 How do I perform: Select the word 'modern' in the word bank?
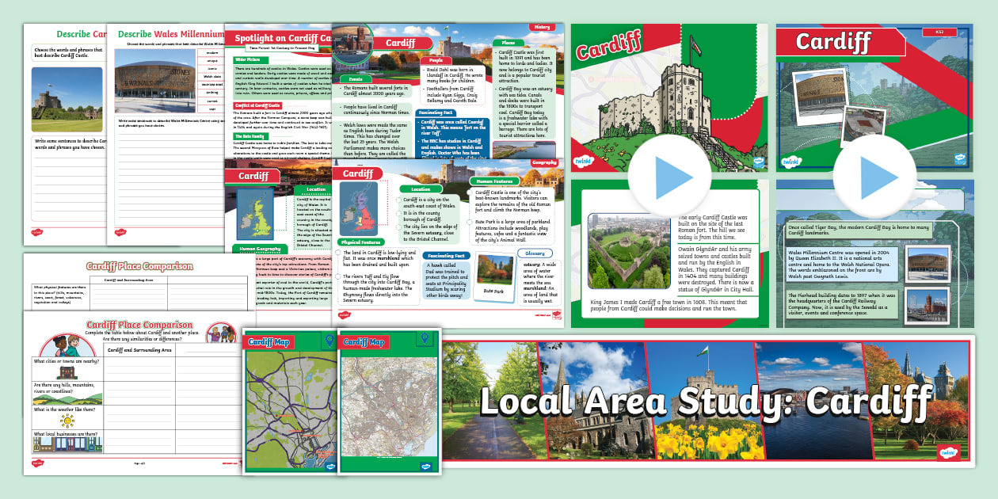coord(211,53)
